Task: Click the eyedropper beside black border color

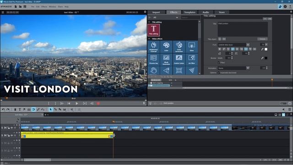Action: click(262, 58)
